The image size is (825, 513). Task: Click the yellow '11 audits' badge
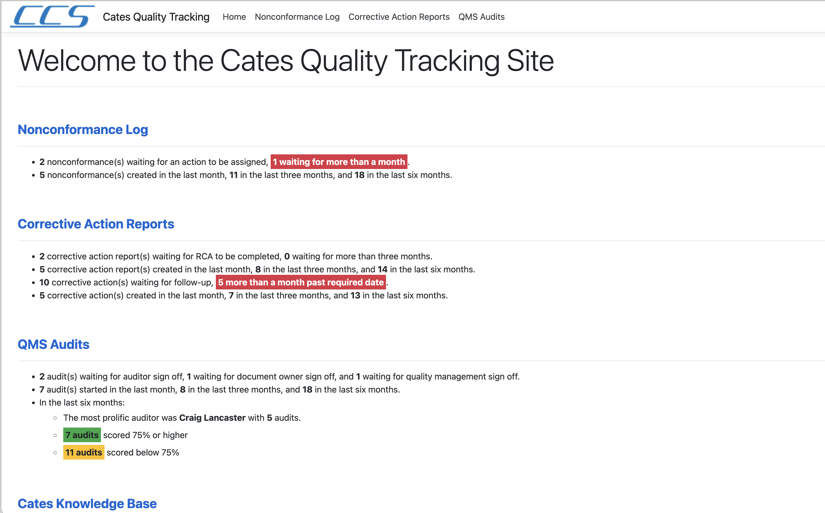(x=84, y=452)
